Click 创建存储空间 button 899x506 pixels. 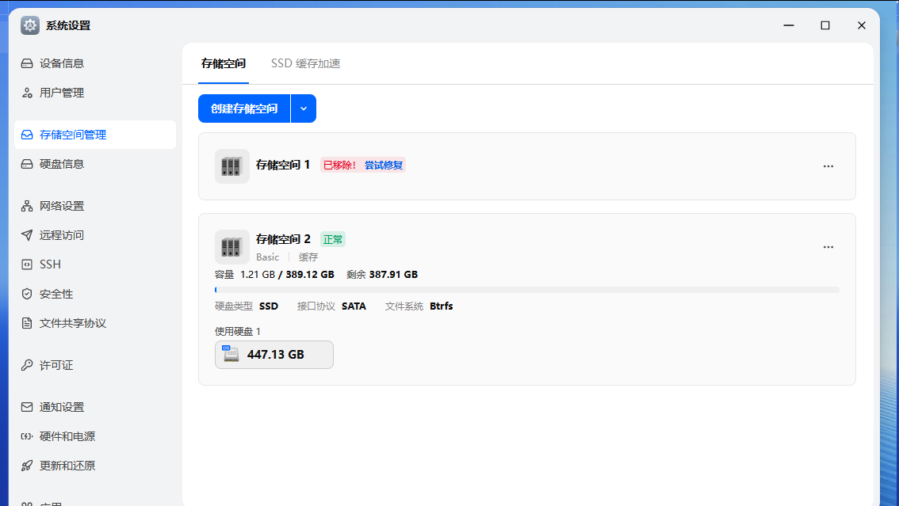(x=244, y=108)
